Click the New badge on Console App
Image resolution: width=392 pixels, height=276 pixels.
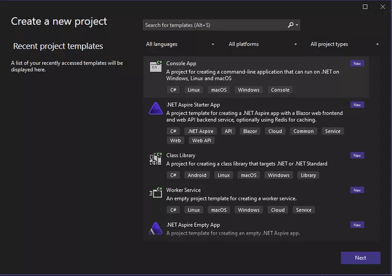(x=357, y=63)
